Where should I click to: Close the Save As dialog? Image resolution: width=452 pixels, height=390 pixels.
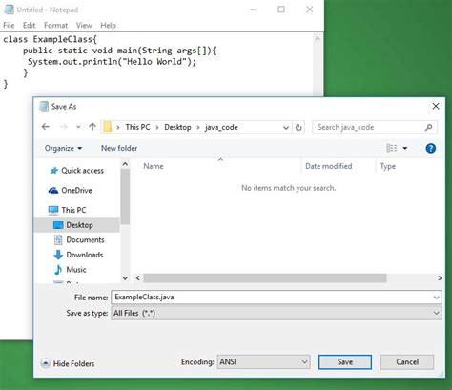[x=436, y=107]
